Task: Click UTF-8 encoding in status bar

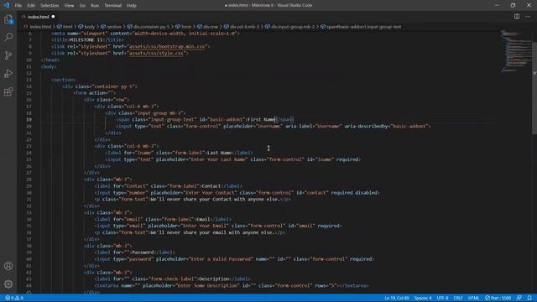Action: point(442,298)
